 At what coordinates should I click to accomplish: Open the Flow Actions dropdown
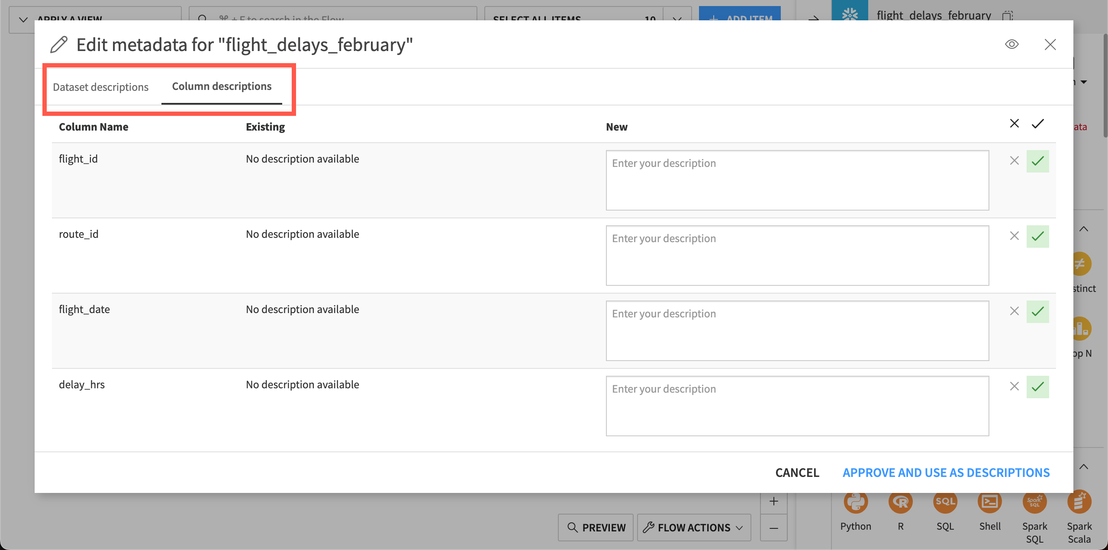point(693,527)
